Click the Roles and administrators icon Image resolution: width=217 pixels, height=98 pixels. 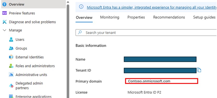[x=11, y=66]
